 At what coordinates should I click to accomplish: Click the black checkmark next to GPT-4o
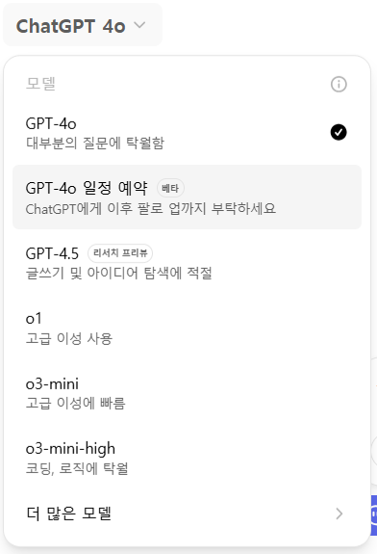coord(339,133)
